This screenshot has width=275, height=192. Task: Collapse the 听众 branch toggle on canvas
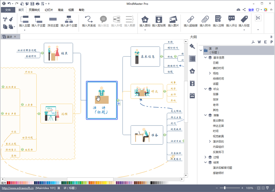click(165, 91)
